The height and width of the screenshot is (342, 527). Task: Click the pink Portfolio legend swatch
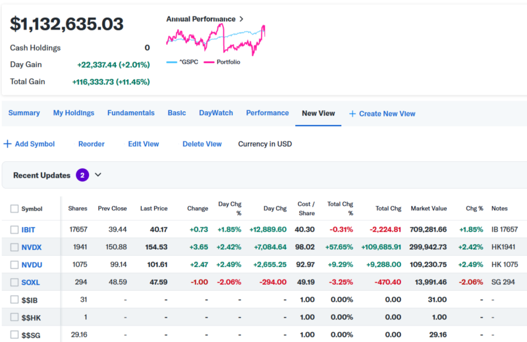point(209,62)
